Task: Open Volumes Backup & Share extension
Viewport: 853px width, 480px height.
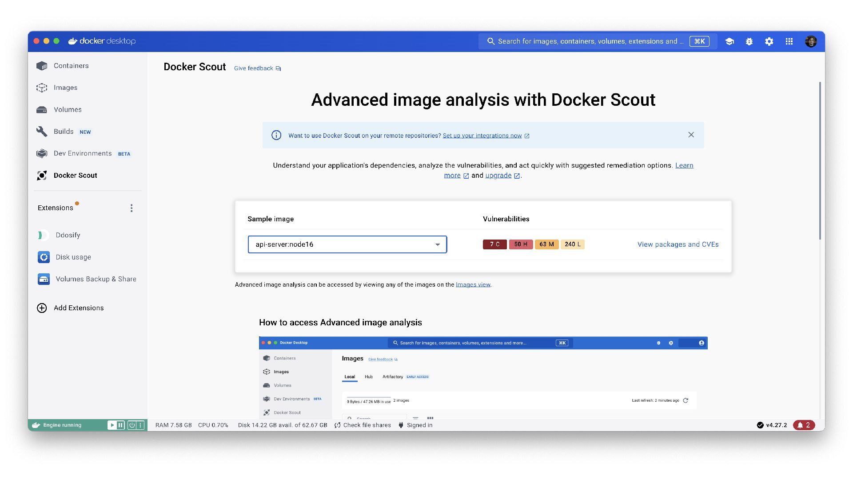Action: click(x=96, y=279)
